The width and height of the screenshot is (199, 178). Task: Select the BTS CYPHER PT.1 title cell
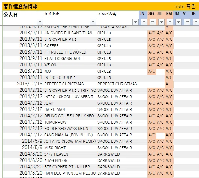(x=60, y=39)
